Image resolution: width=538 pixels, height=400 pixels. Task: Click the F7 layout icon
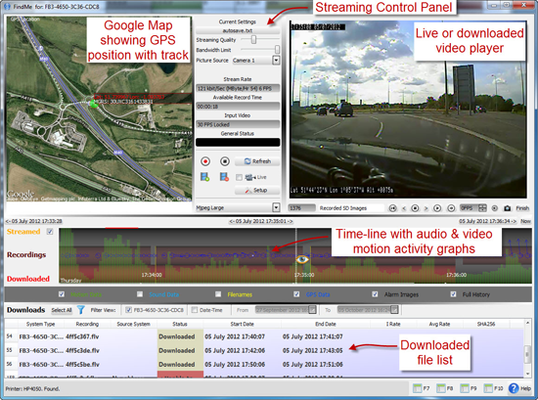pyautogui.click(x=418, y=388)
